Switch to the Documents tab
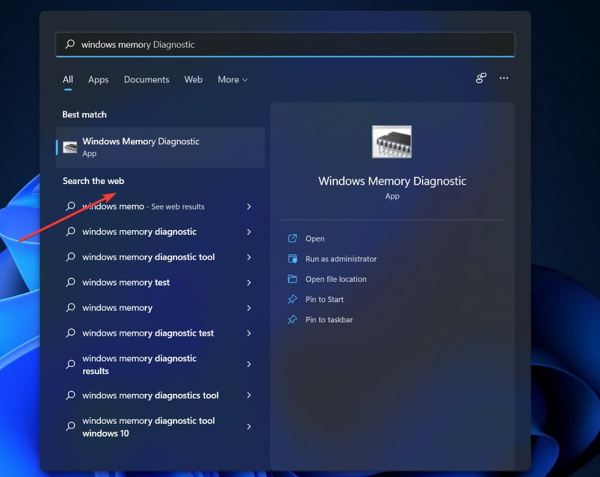600x477 pixels. point(146,79)
